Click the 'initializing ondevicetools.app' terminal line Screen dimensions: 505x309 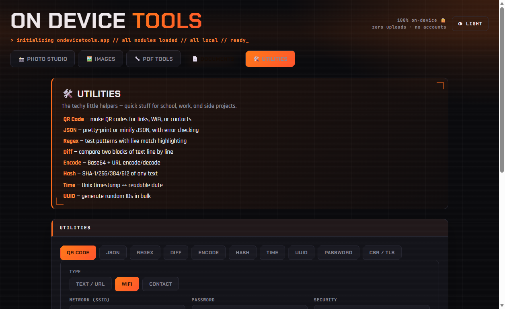coord(129,40)
